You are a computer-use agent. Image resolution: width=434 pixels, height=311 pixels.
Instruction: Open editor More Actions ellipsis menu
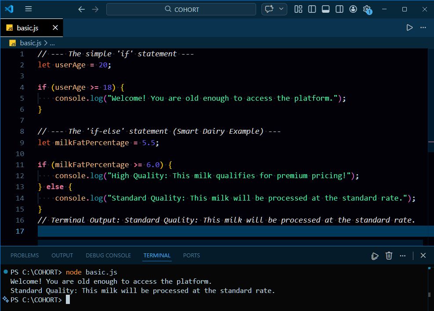[423, 27]
